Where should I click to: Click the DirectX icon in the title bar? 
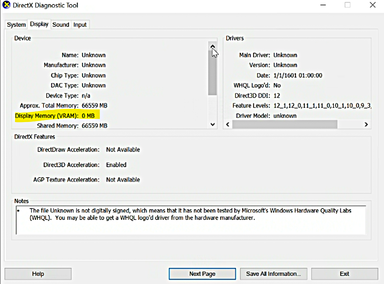[x=6, y=5]
